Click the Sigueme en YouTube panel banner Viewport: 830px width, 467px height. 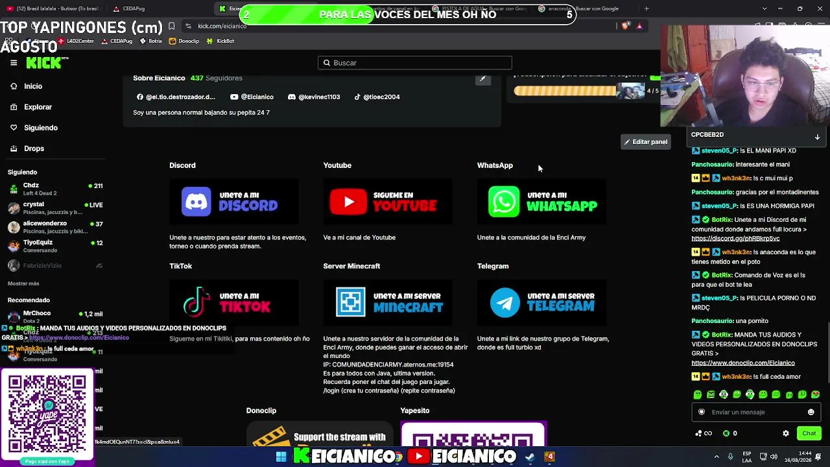click(388, 202)
